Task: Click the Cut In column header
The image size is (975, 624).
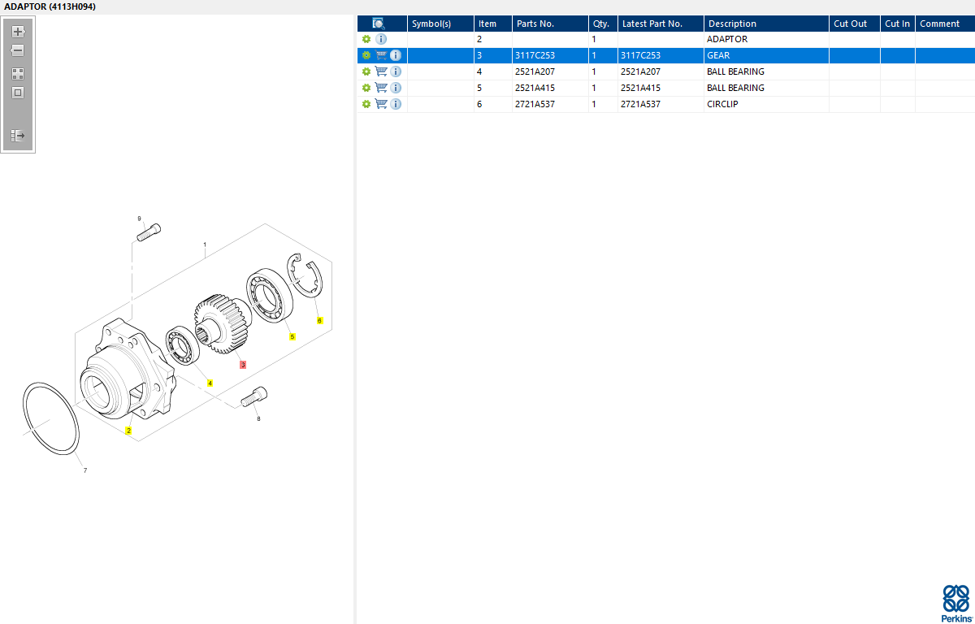Action: (898, 24)
